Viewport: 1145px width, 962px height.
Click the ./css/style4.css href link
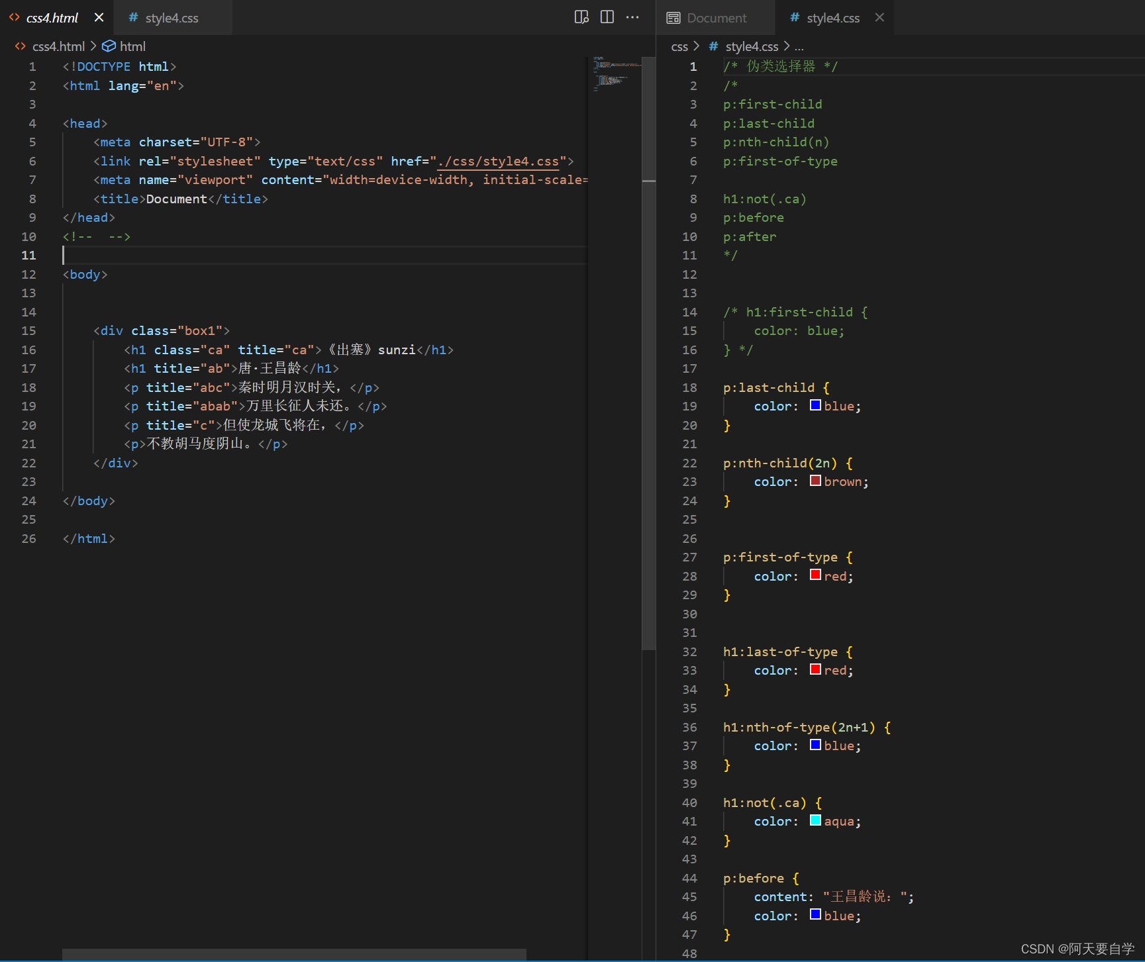pos(498,161)
